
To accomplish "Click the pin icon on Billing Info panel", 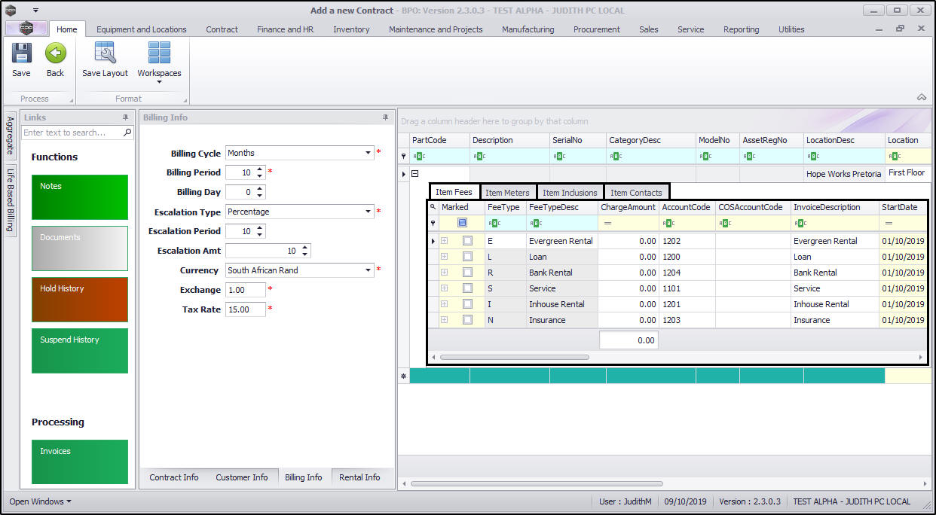I will coord(385,117).
